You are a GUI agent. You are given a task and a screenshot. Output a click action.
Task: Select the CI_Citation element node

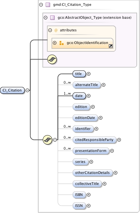point(12,90)
